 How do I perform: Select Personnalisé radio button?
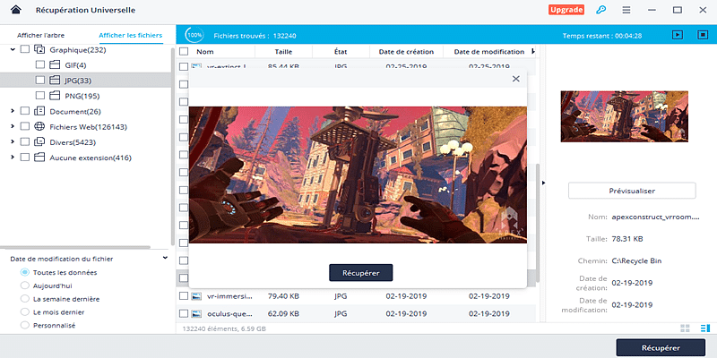point(25,325)
